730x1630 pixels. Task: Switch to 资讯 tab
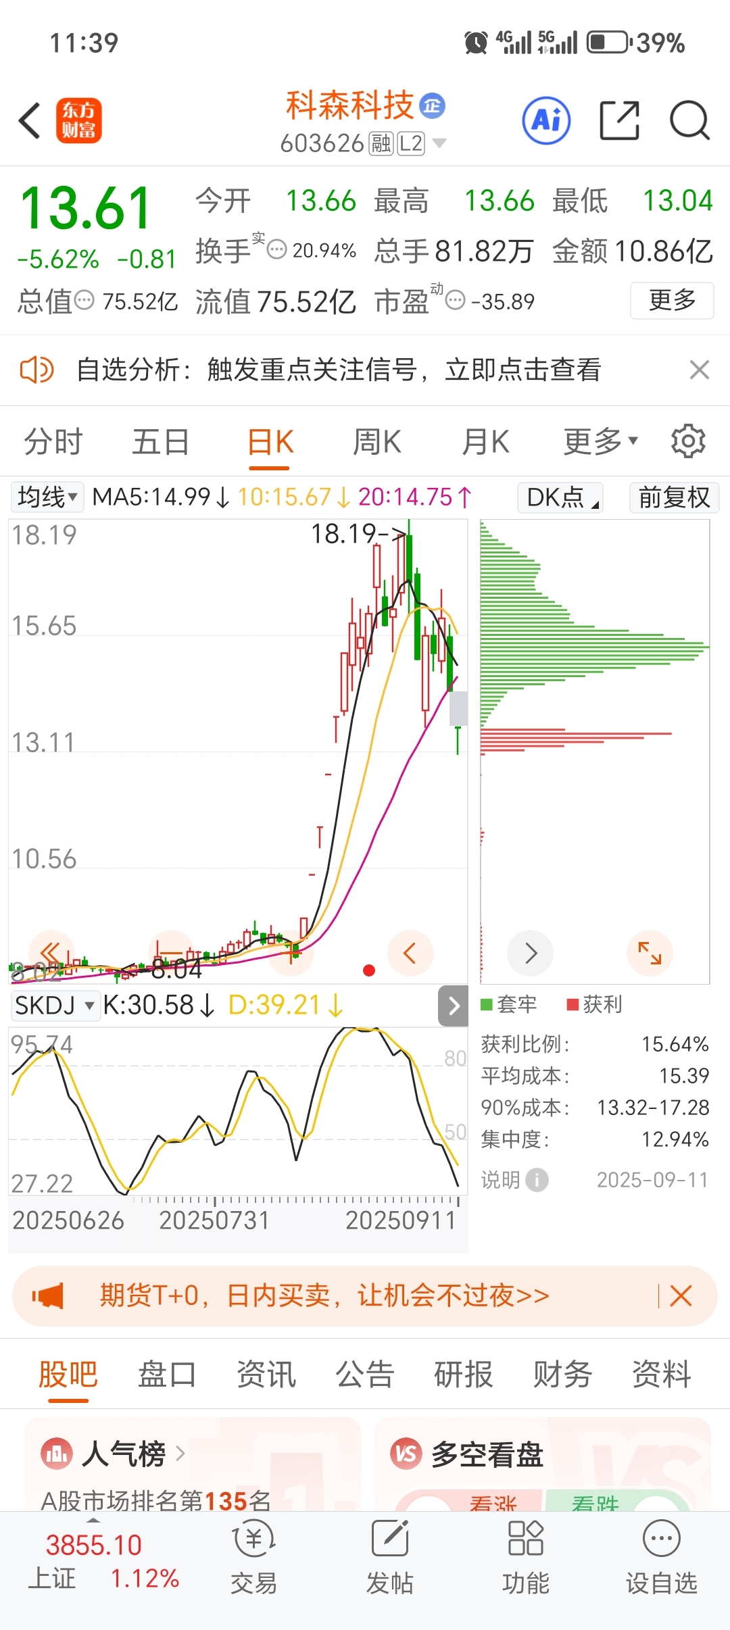pyautogui.click(x=266, y=1374)
